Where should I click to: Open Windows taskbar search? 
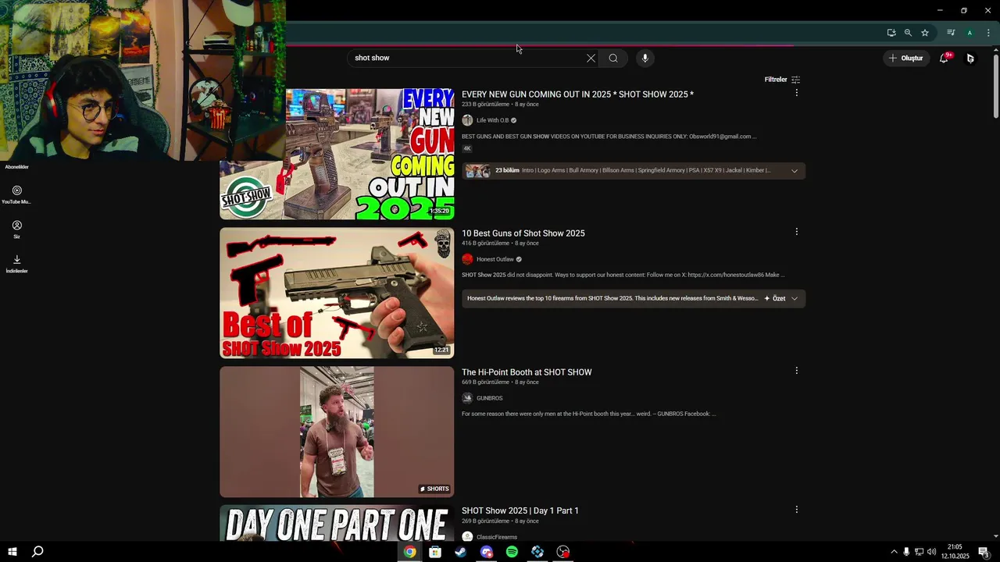(x=37, y=552)
